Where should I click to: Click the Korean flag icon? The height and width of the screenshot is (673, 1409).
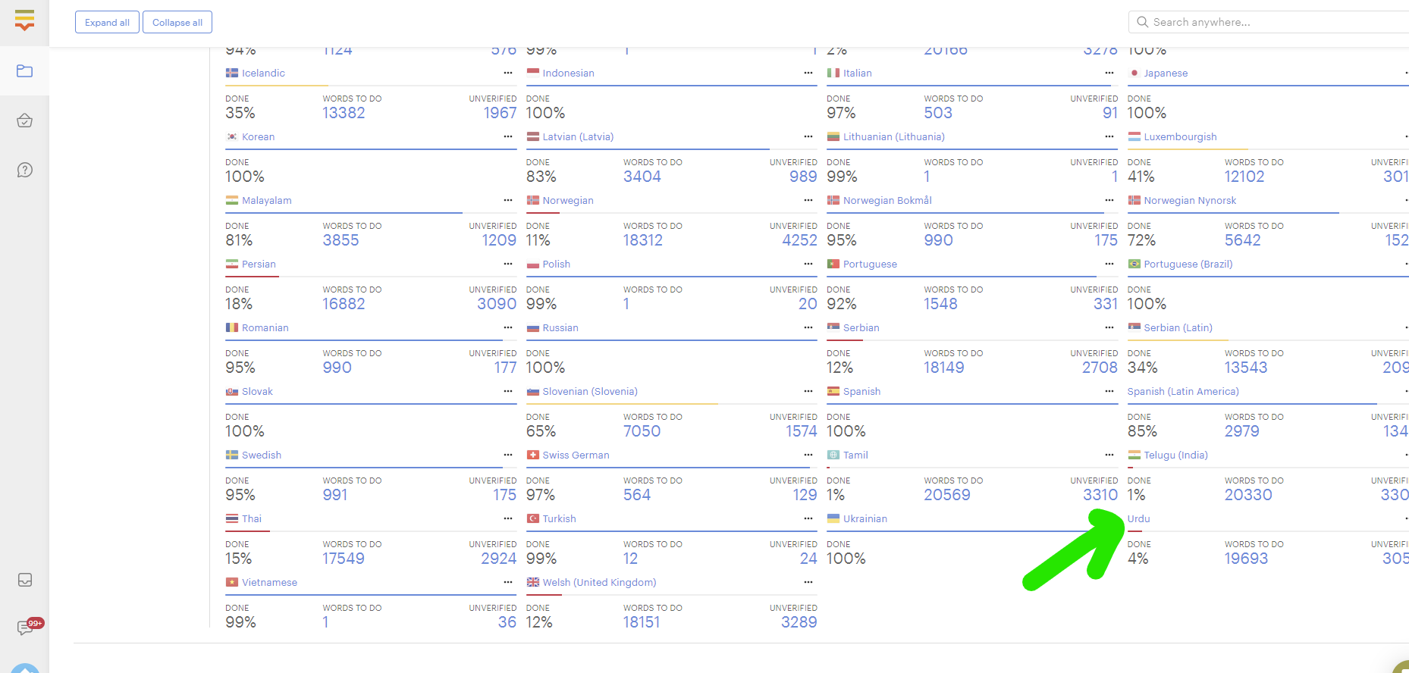[232, 137]
